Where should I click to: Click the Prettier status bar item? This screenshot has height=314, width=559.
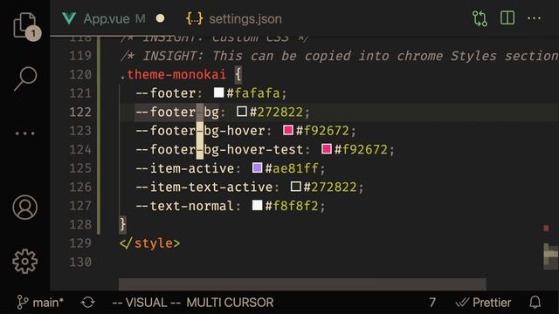(x=483, y=303)
